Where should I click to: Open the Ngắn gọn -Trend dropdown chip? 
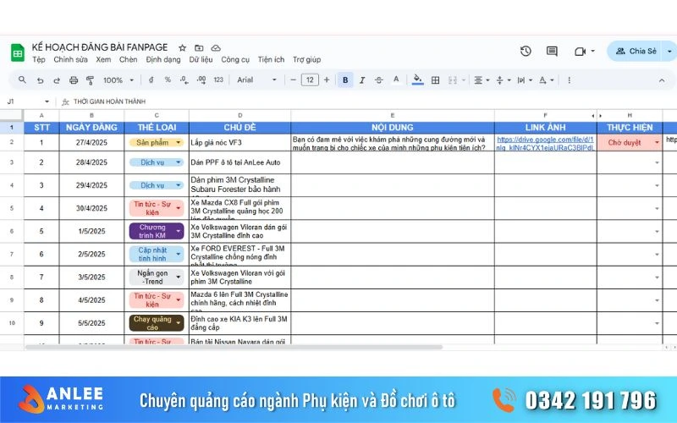157,277
